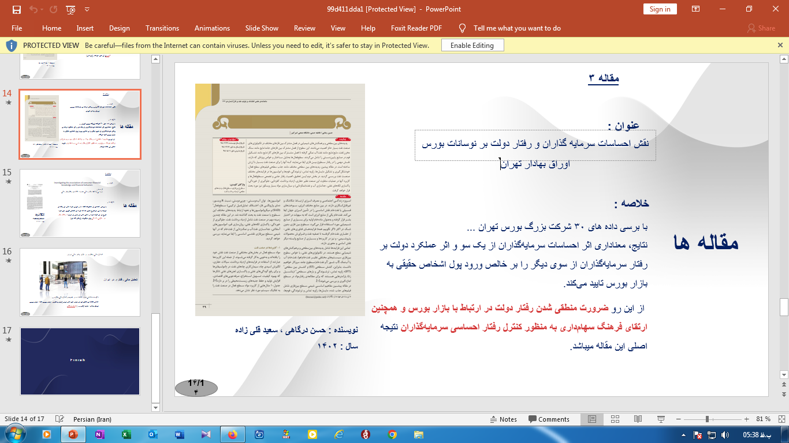Open Outlook from the taskbar
Screen dimensions: 789x443
coord(152,434)
